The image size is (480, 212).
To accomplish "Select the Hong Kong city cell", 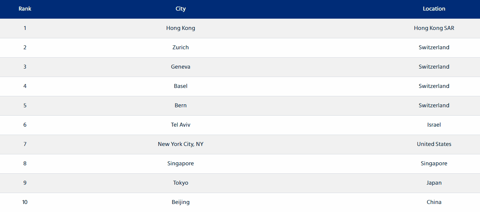I will (x=181, y=28).
